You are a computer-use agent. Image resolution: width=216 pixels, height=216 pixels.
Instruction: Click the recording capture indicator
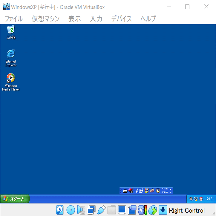pos(132,210)
